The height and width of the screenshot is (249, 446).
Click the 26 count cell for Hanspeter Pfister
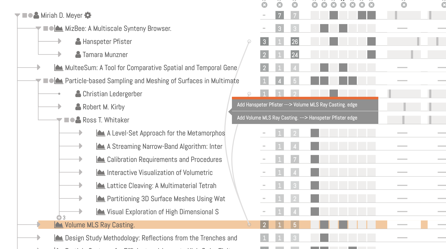(295, 41)
